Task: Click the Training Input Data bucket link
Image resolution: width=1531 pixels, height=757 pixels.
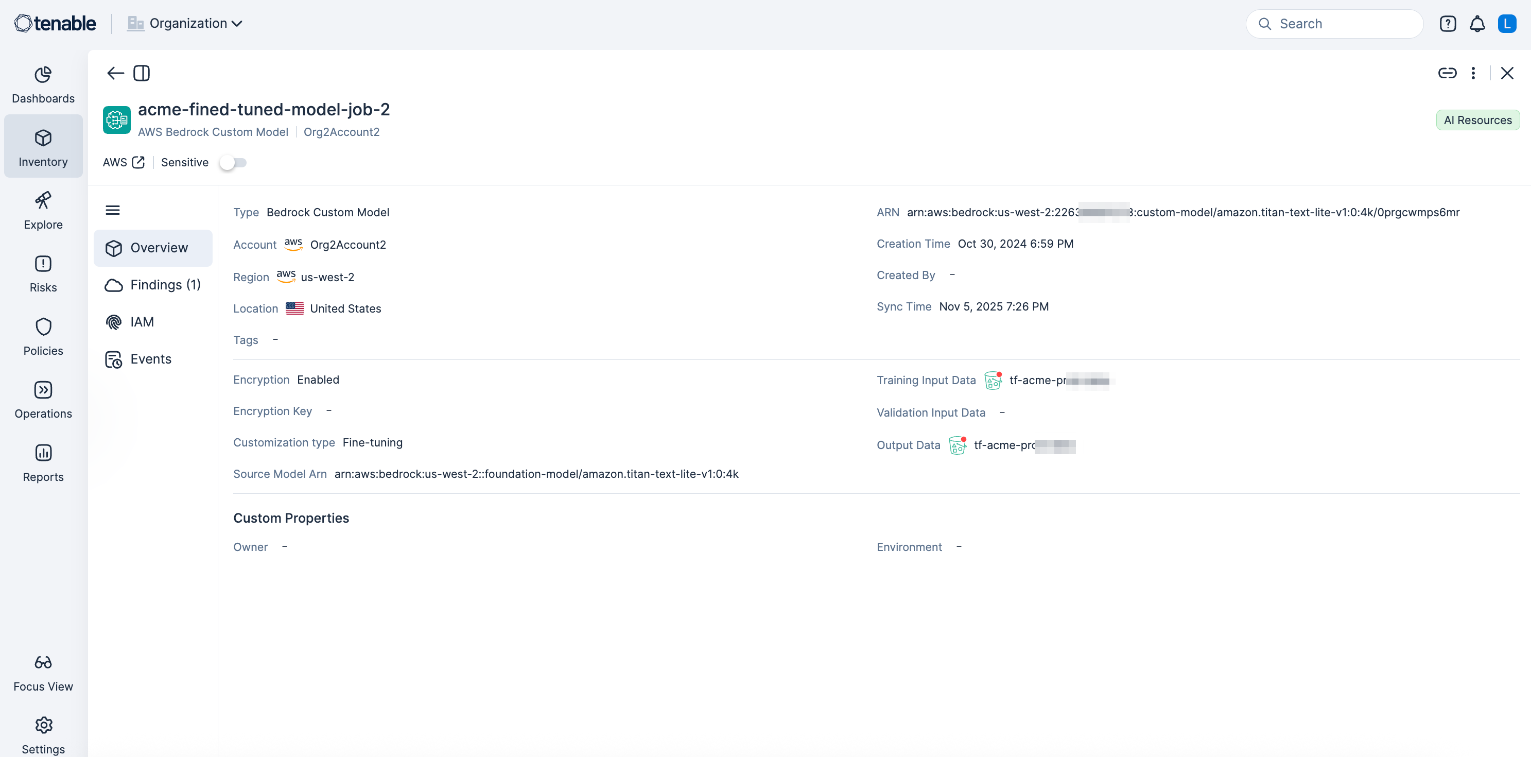Action: (1058, 380)
